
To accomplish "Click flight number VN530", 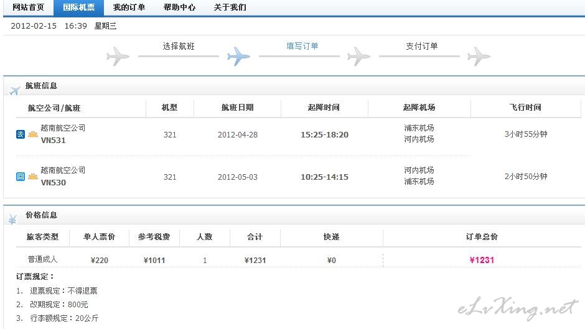I will [54, 183].
